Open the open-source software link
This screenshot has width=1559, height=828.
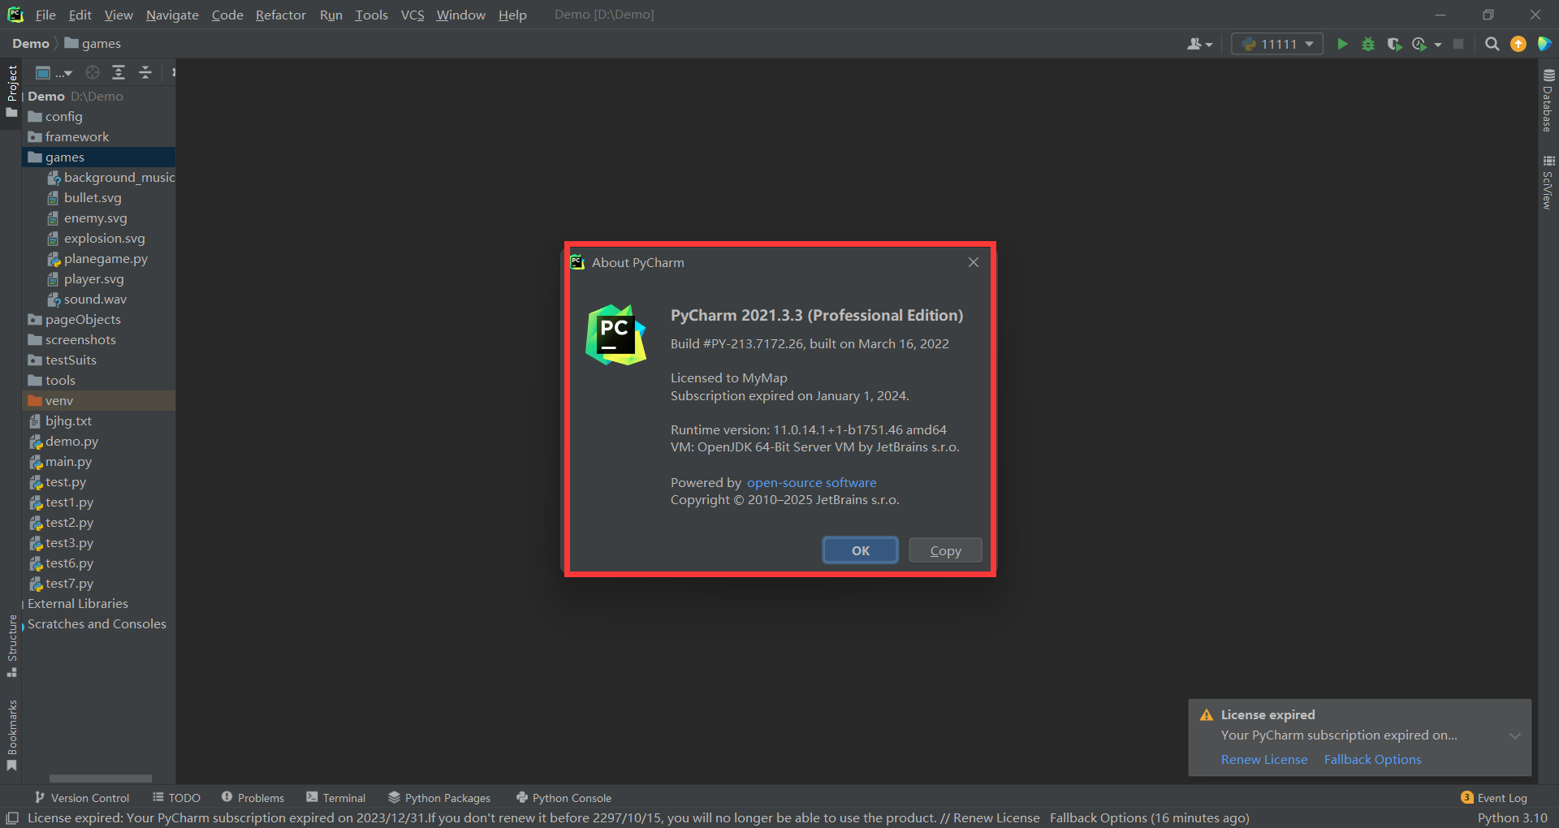point(811,482)
